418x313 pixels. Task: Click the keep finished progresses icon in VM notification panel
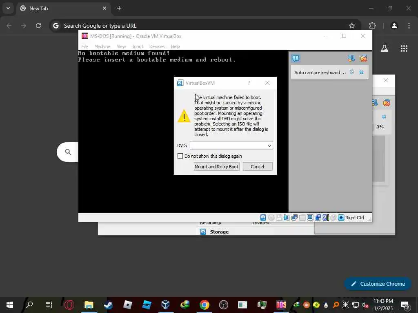pos(351,58)
